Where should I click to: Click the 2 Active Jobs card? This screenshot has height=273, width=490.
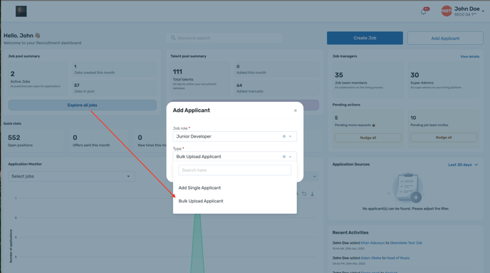pyautogui.click(x=38, y=78)
